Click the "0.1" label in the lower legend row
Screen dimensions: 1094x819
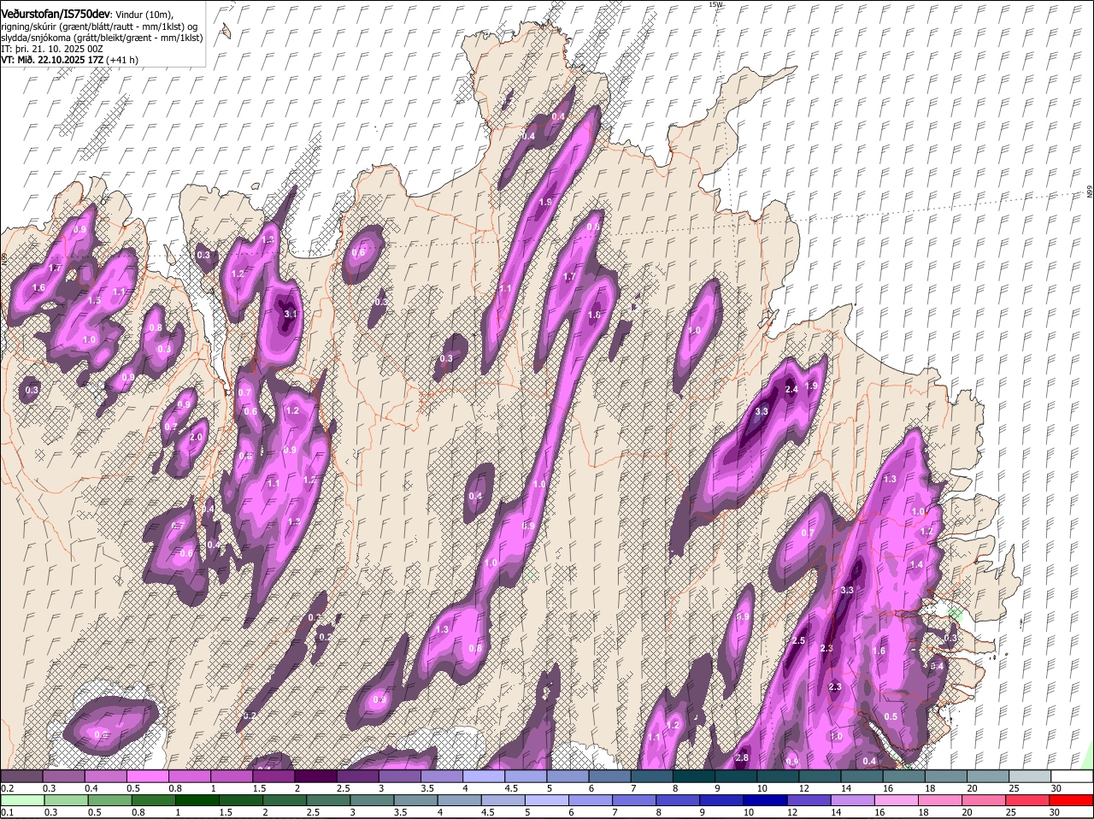[8, 813]
